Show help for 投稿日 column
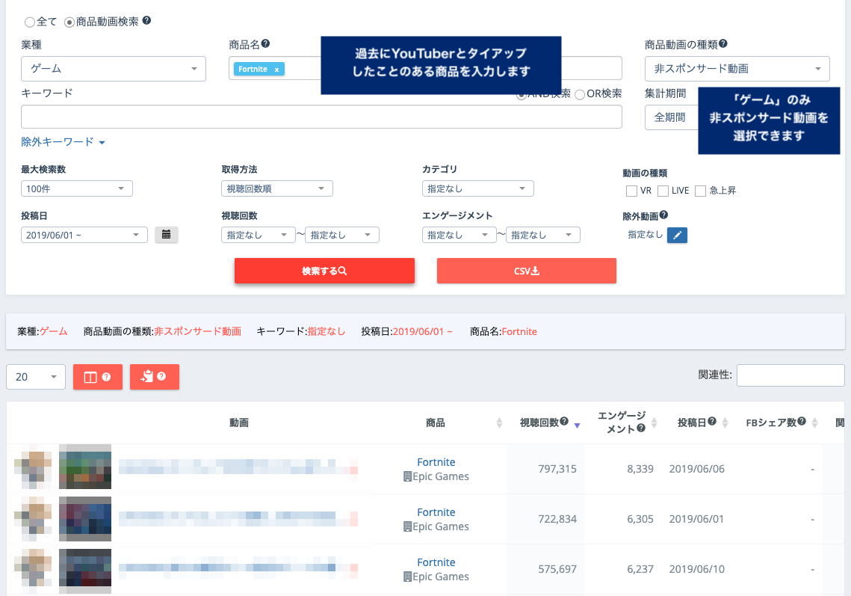 point(712,422)
